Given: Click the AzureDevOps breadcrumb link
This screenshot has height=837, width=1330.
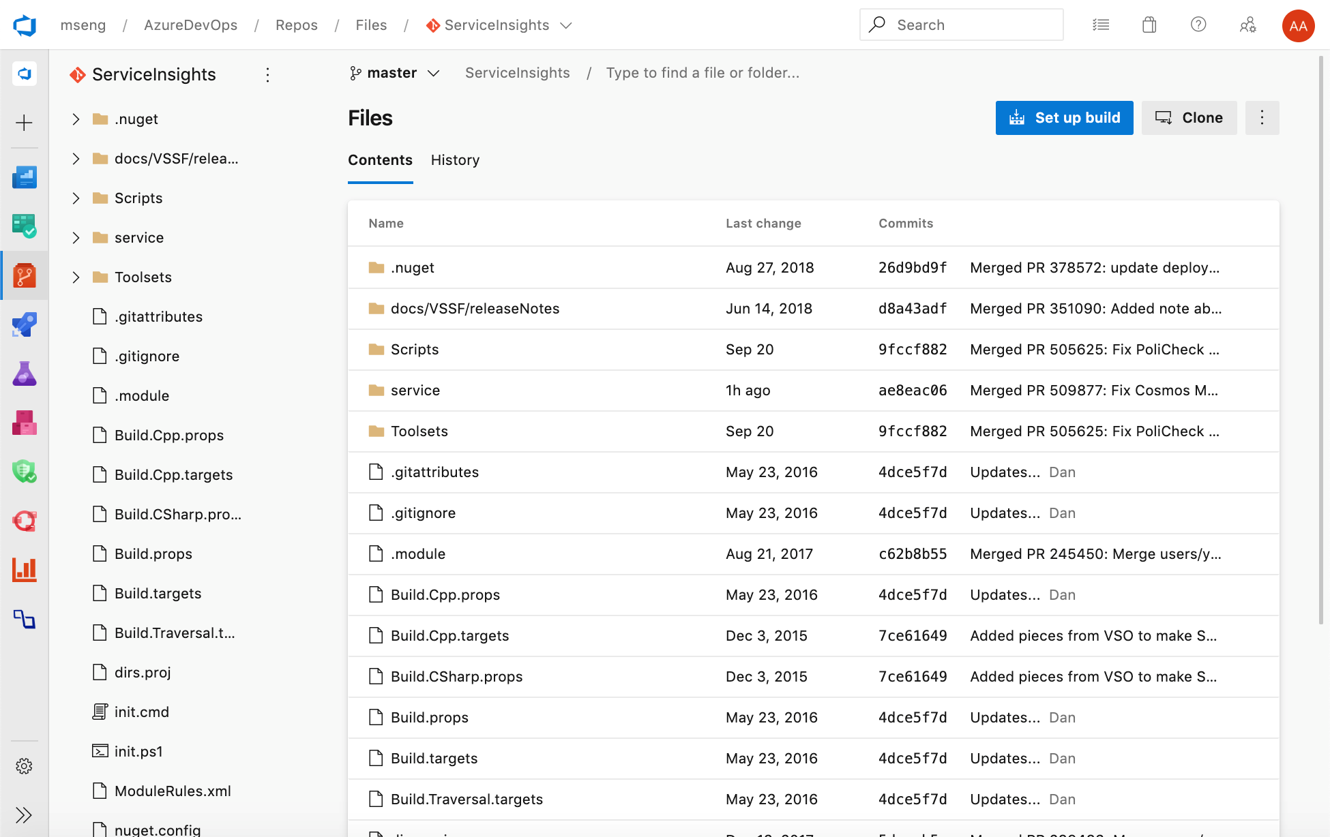Looking at the screenshot, I should pyautogui.click(x=190, y=25).
